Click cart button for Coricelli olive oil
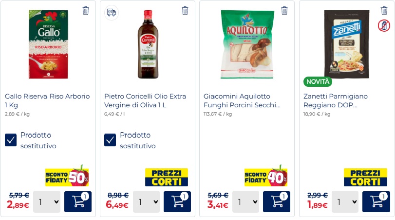This screenshot has width=395, height=220. [x=177, y=201]
